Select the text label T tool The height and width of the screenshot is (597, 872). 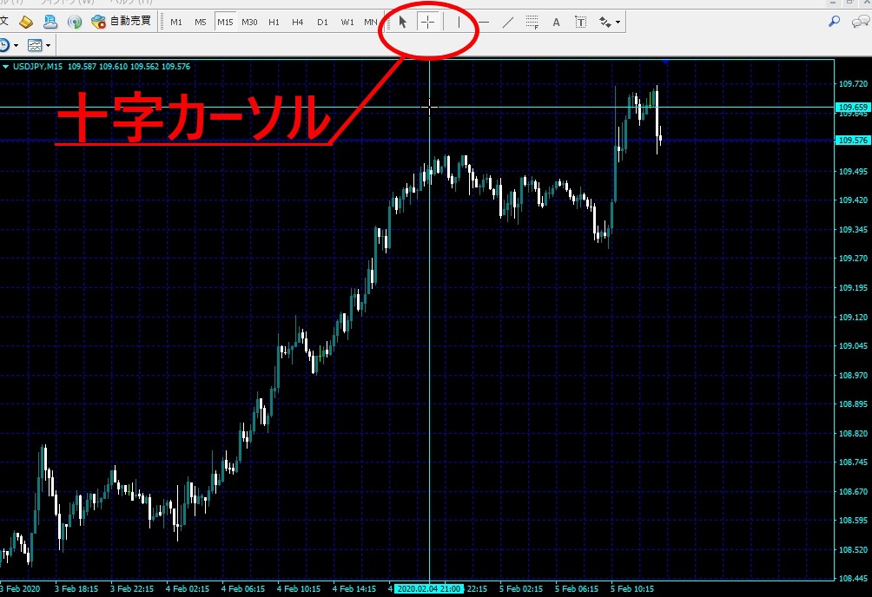tap(580, 23)
